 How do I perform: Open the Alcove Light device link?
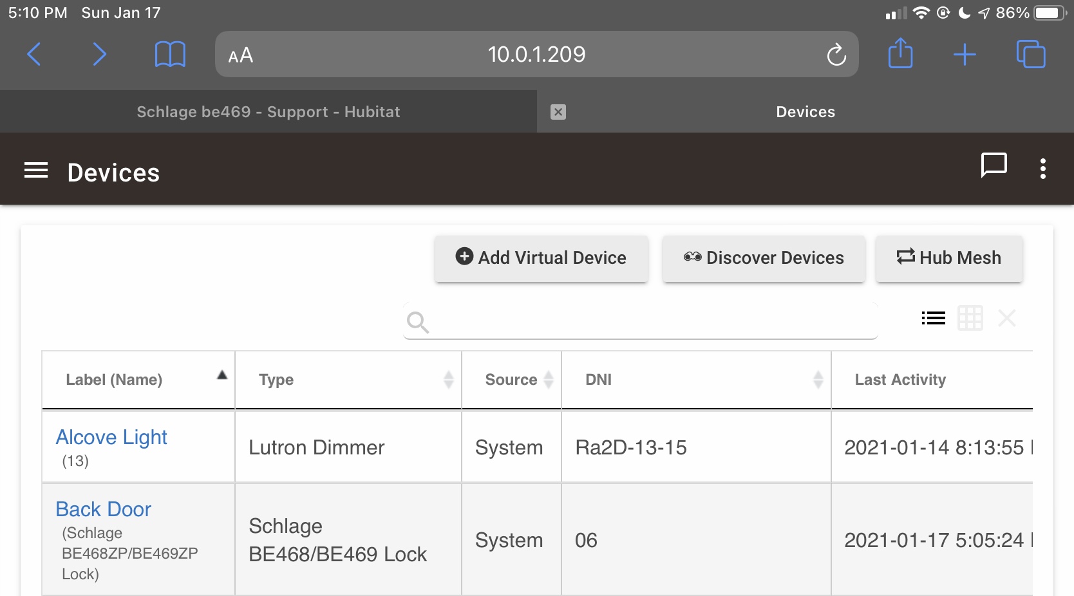click(x=111, y=437)
